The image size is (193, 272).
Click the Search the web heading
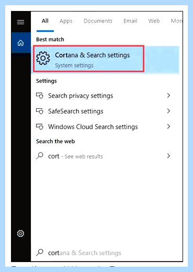[x=55, y=141]
